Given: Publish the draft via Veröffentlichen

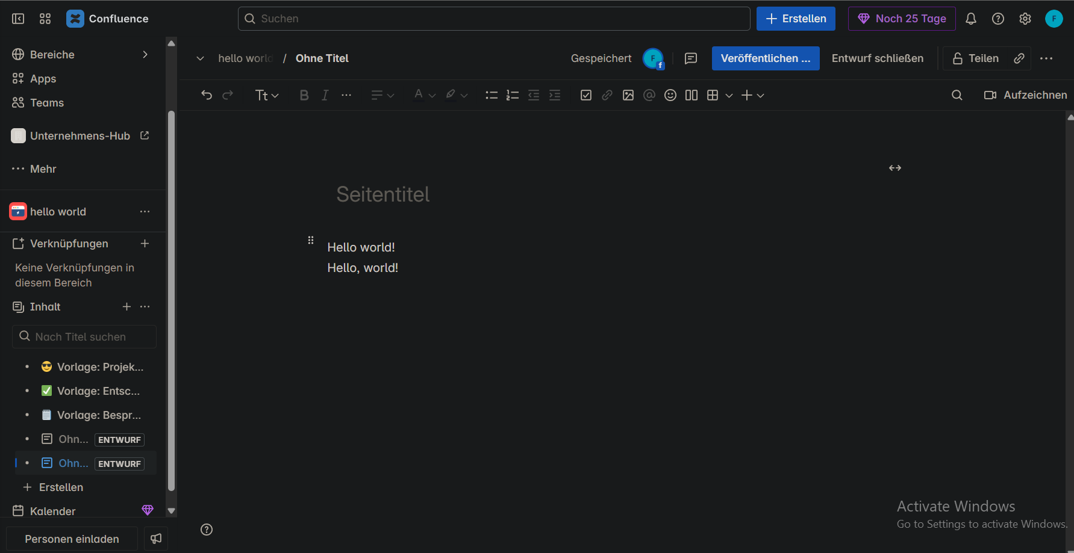Looking at the screenshot, I should (x=765, y=58).
